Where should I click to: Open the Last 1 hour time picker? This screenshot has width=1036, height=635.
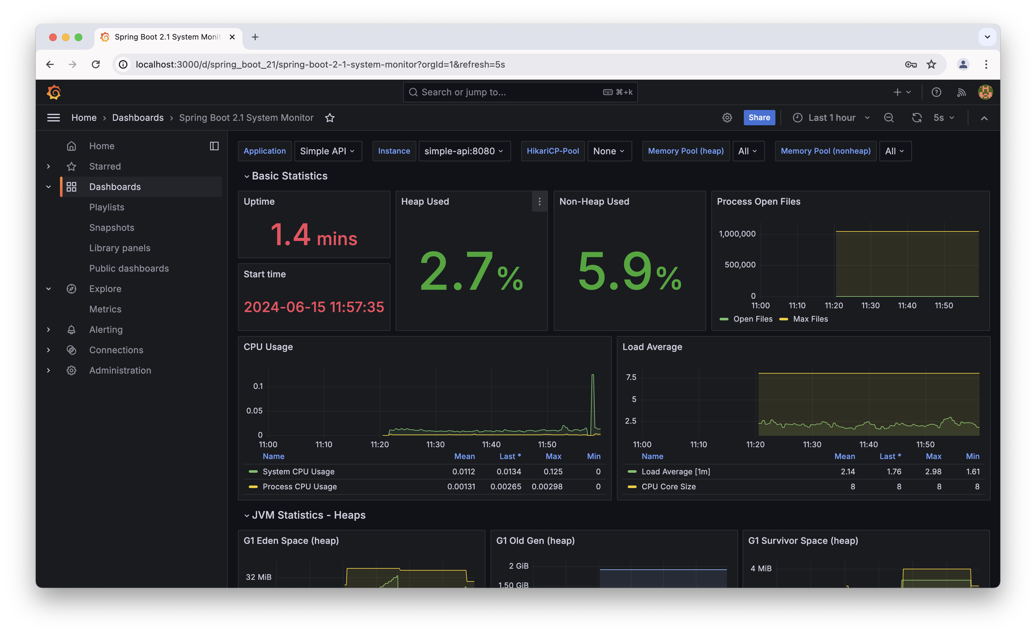click(x=831, y=118)
